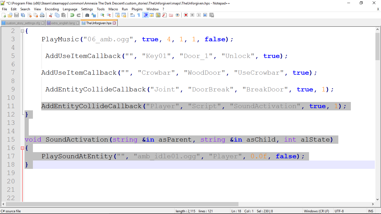The width and height of the screenshot is (381, 214).
Task: Collapse the code block at line 2
Action: (x=22, y=31)
